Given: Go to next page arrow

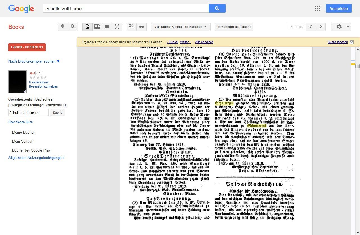Looking at the screenshot, I should (x=321, y=27).
